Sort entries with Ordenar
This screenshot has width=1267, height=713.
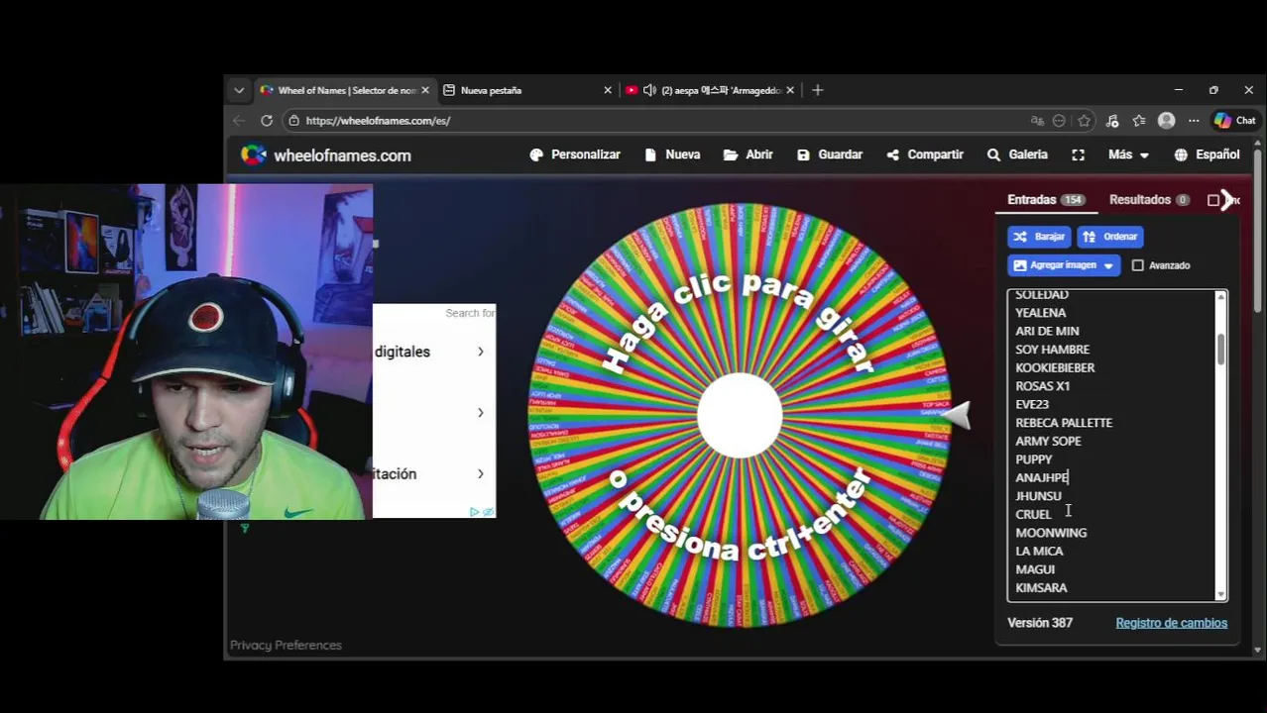(1110, 237)
